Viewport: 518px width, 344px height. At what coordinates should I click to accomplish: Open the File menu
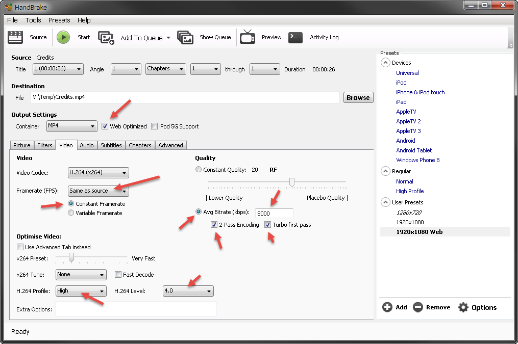tap(13, 20)
